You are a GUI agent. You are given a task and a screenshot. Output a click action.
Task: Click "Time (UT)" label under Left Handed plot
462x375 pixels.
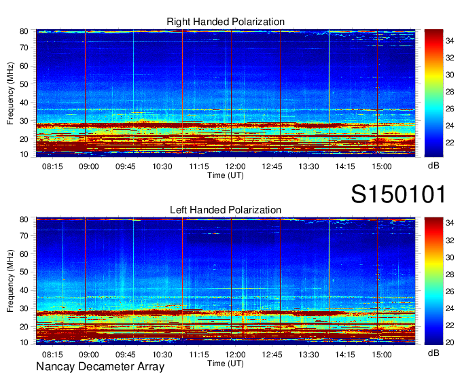click(x=226, y=363)
